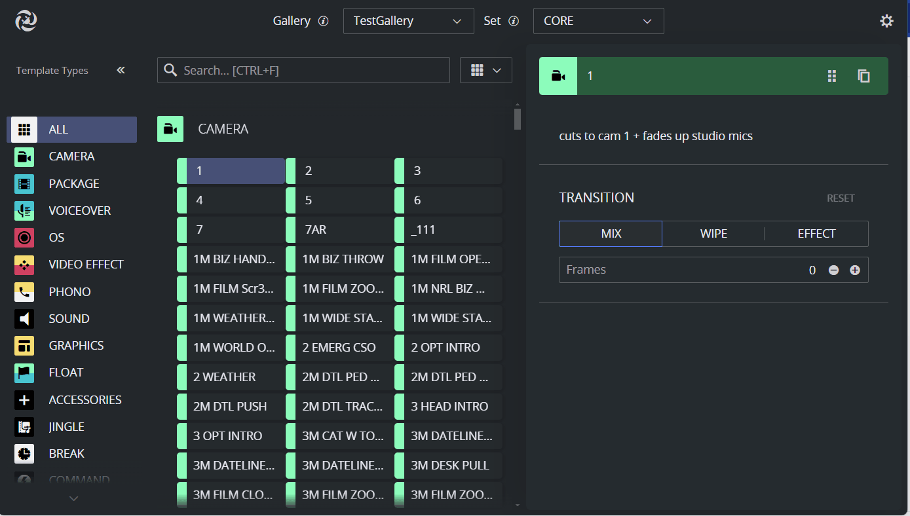Select the MIX transition option

coord(611,234)
